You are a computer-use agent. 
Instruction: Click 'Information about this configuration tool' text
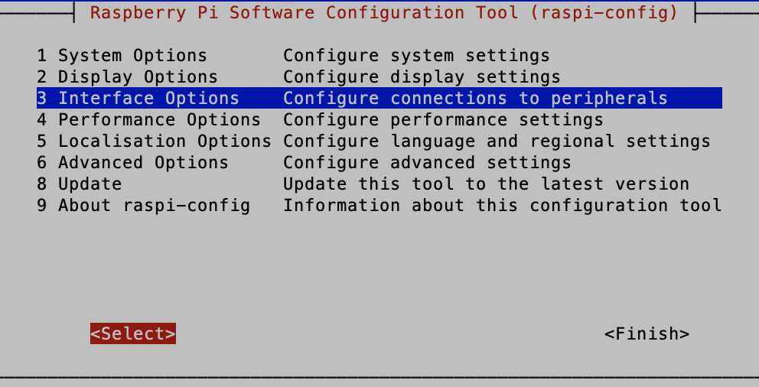(502, 206)
